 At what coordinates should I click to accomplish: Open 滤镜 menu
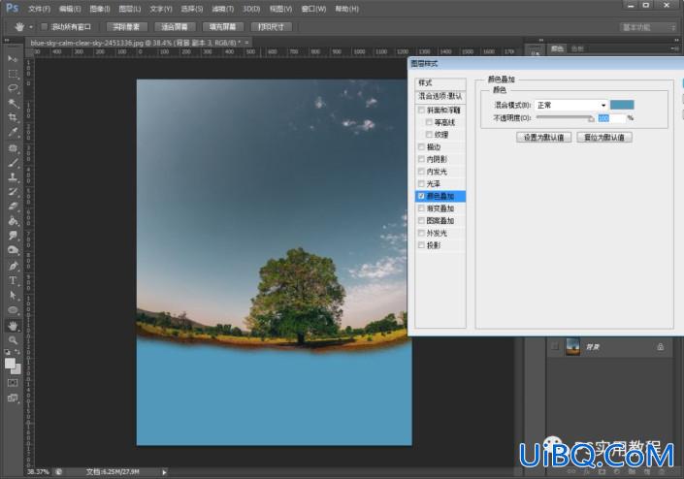pos(223,9)
